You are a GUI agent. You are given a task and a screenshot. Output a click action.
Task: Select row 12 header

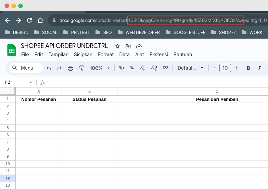tap(8, 178)
